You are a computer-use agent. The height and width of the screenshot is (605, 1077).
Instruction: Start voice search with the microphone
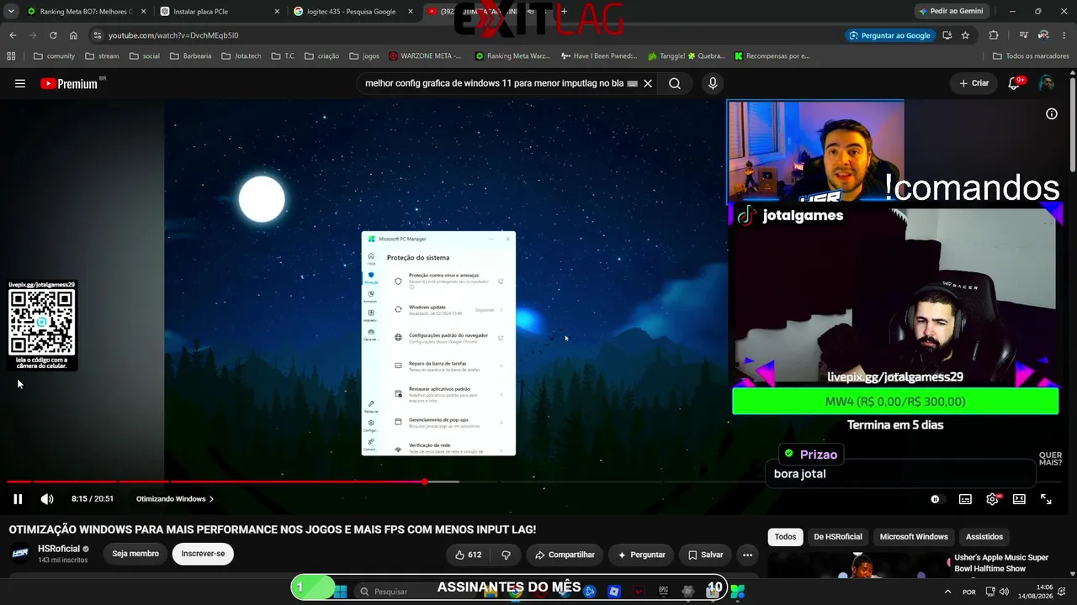(x=713, y=83)
